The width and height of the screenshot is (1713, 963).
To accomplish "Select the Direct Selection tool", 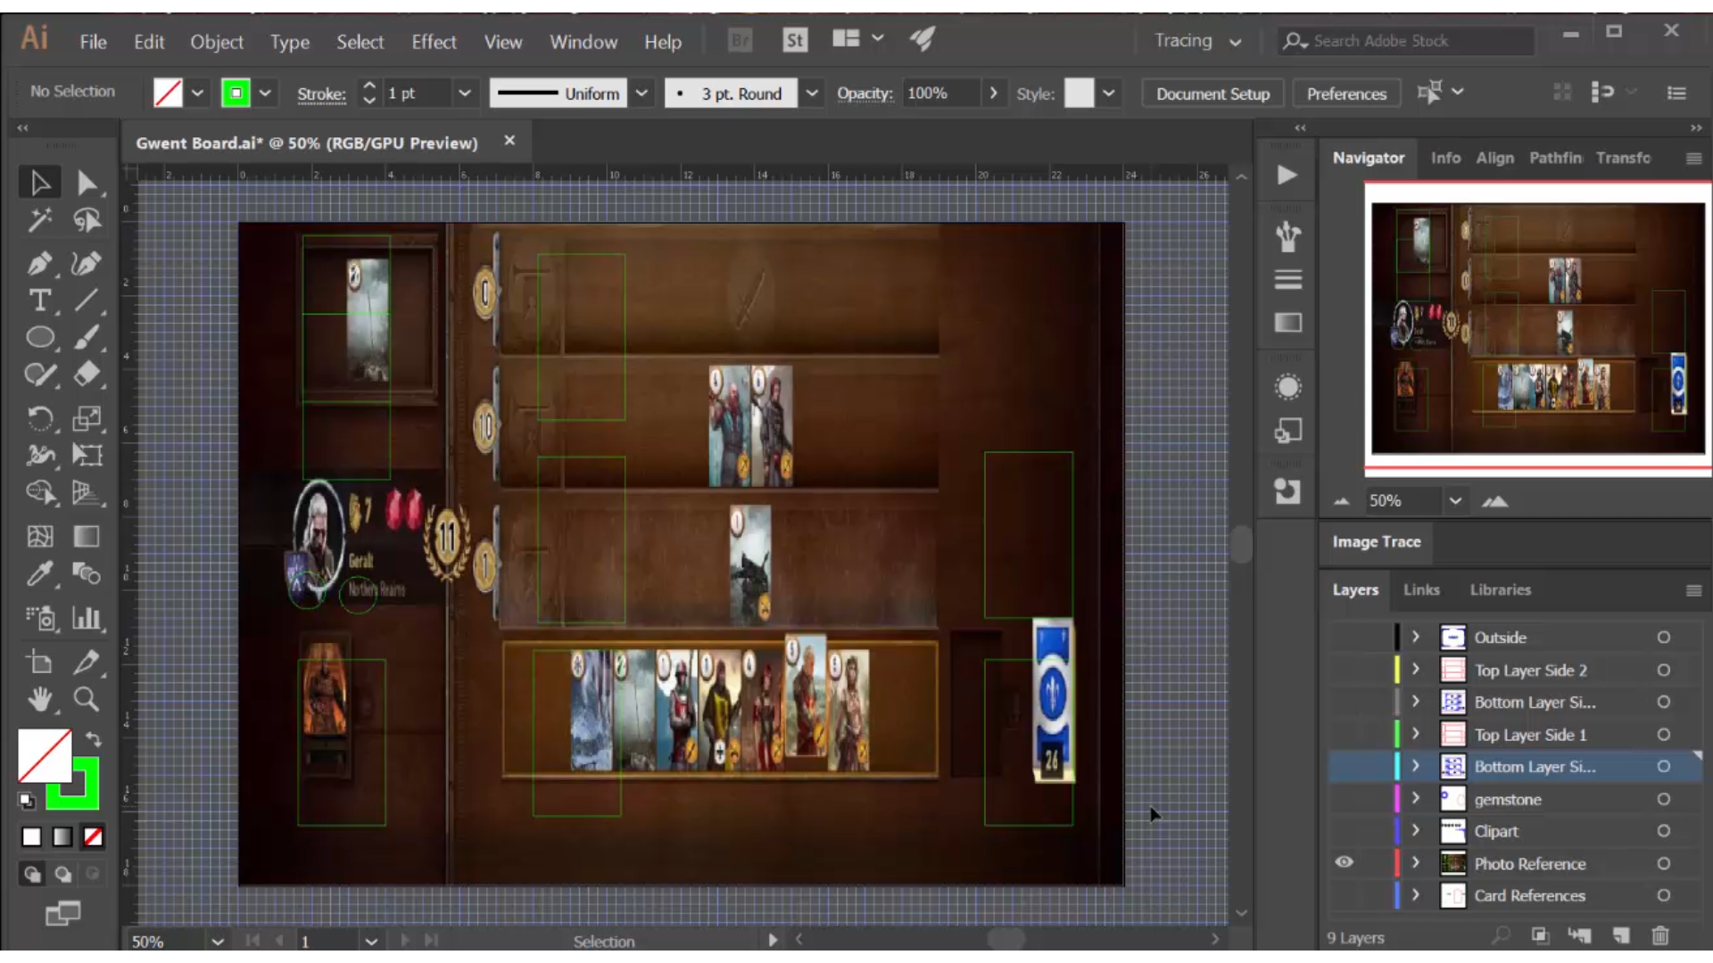I will tap(87, 183).
